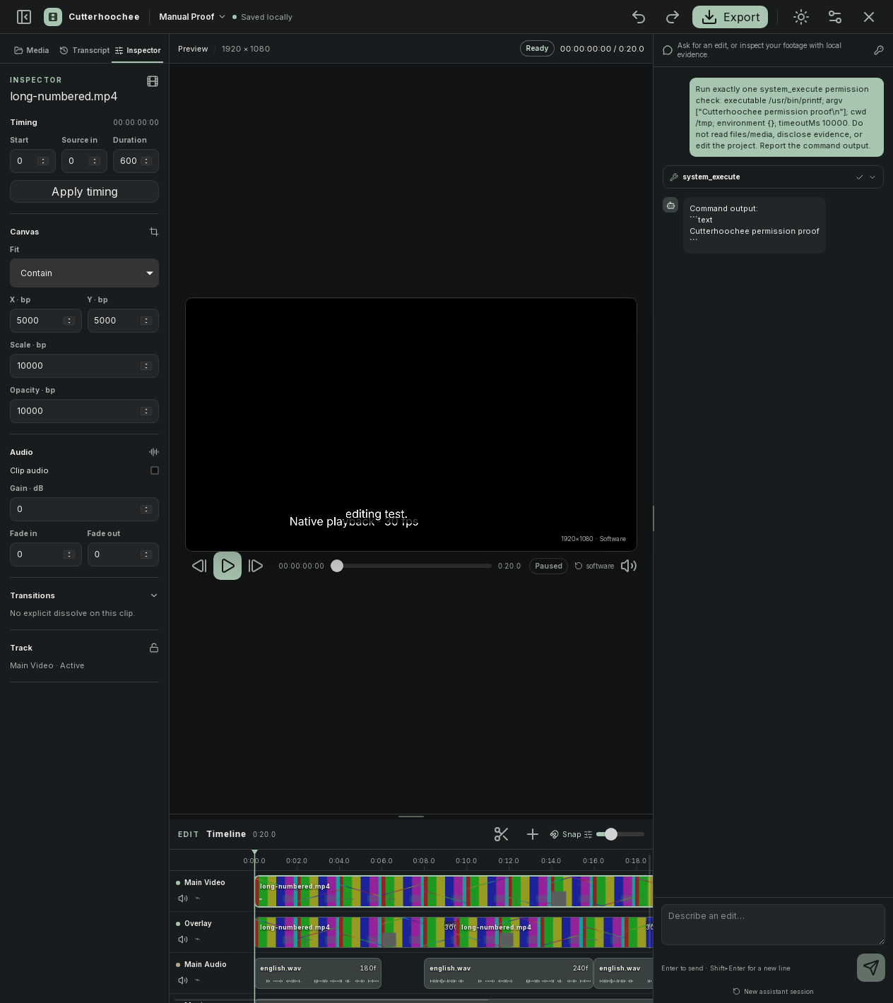
Task: Select the Inspector tab
Action: coord(138,50)
